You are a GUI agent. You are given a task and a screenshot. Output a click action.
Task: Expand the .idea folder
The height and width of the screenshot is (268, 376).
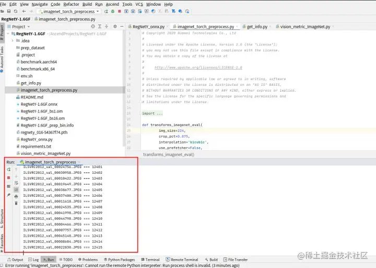click(13, 41)
